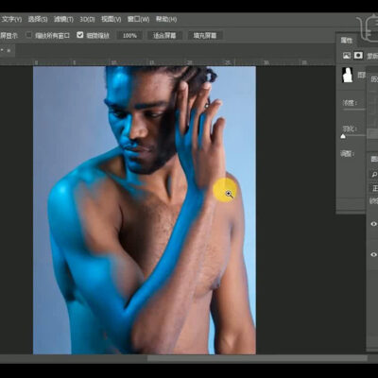Screen dimensions: 378x378
Task: Click the 100% zoom button
Action: 129,35
